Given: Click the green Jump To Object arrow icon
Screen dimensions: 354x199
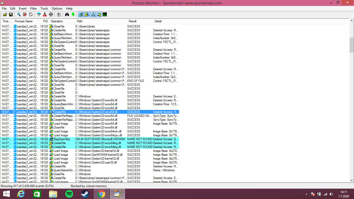Looking at the screenshot, I should coord(73,15).
